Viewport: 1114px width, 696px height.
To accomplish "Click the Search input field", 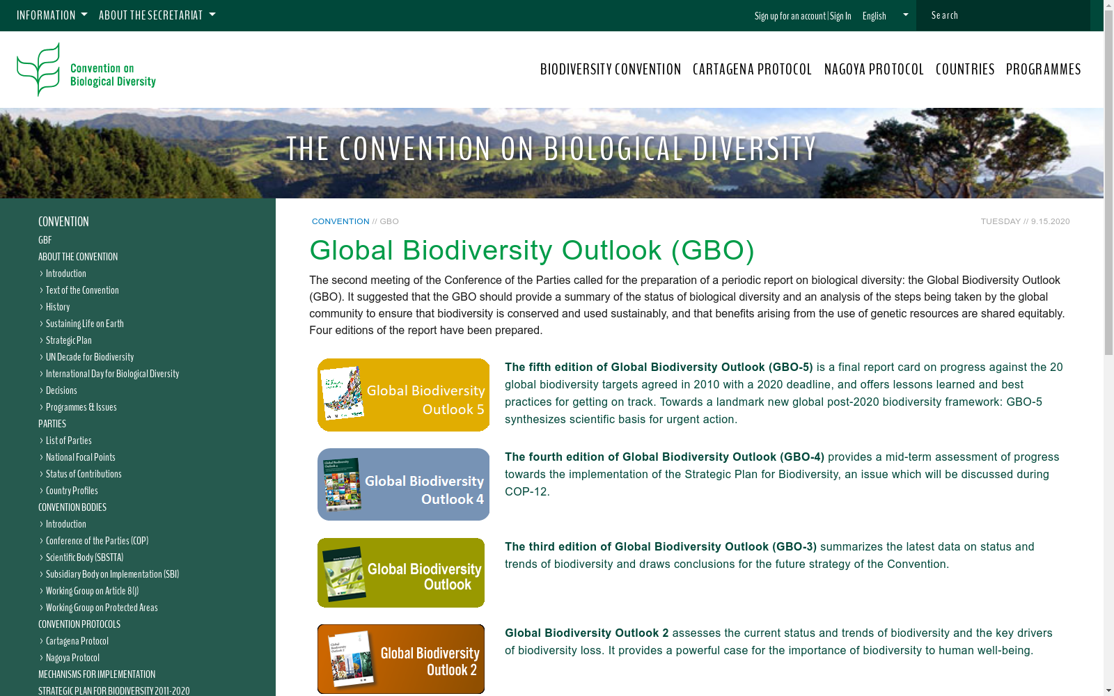I will pos(1003,15).
